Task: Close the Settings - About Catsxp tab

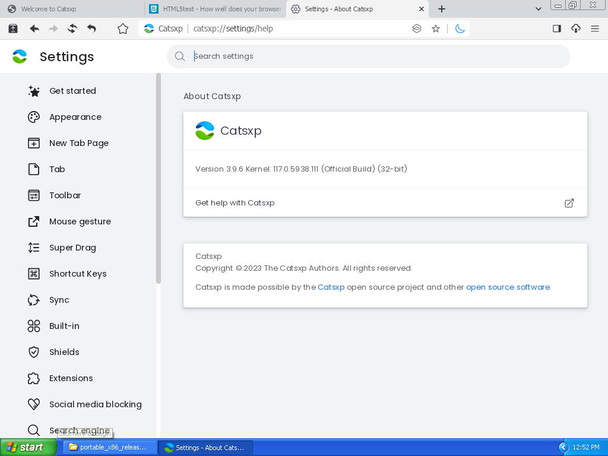Action: coord(422,9)
